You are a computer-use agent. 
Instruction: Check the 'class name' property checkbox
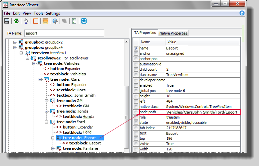pos(136,75)
